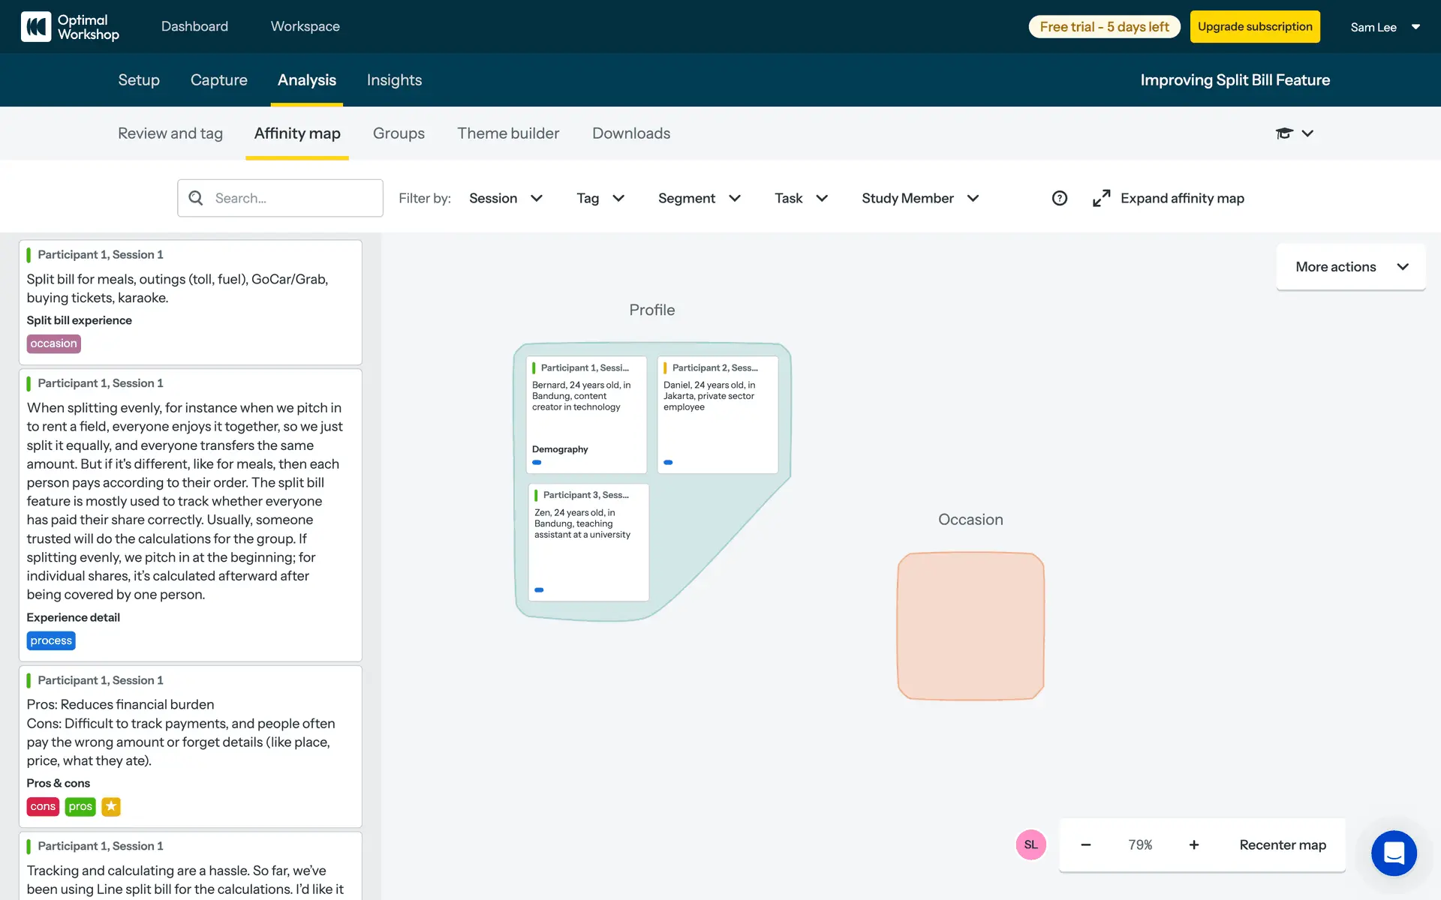This screenshot has height=900, width=1441.
Task: Click the star tag on Pros & cons note
Action: [x=111, y=806]
